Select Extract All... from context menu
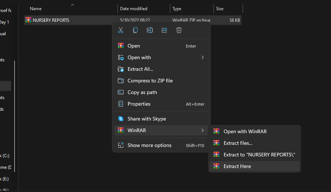 140,69
